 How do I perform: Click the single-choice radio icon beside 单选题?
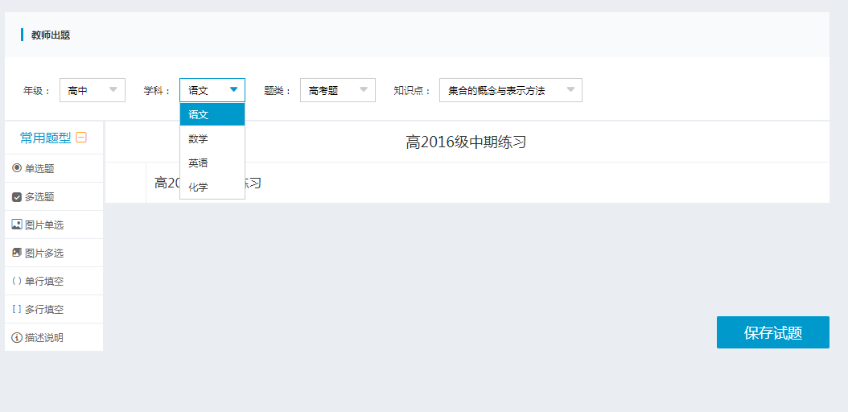coord(17,168)
